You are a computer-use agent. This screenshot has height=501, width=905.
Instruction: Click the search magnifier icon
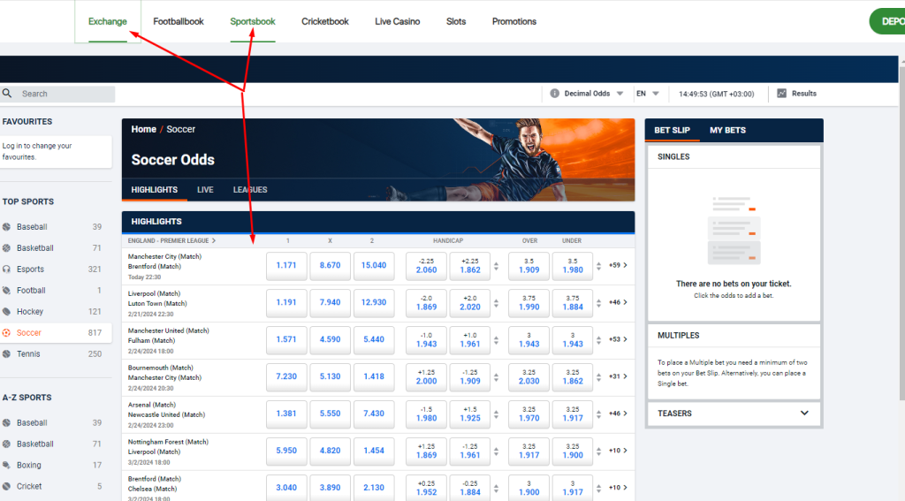tap(7, 94)
